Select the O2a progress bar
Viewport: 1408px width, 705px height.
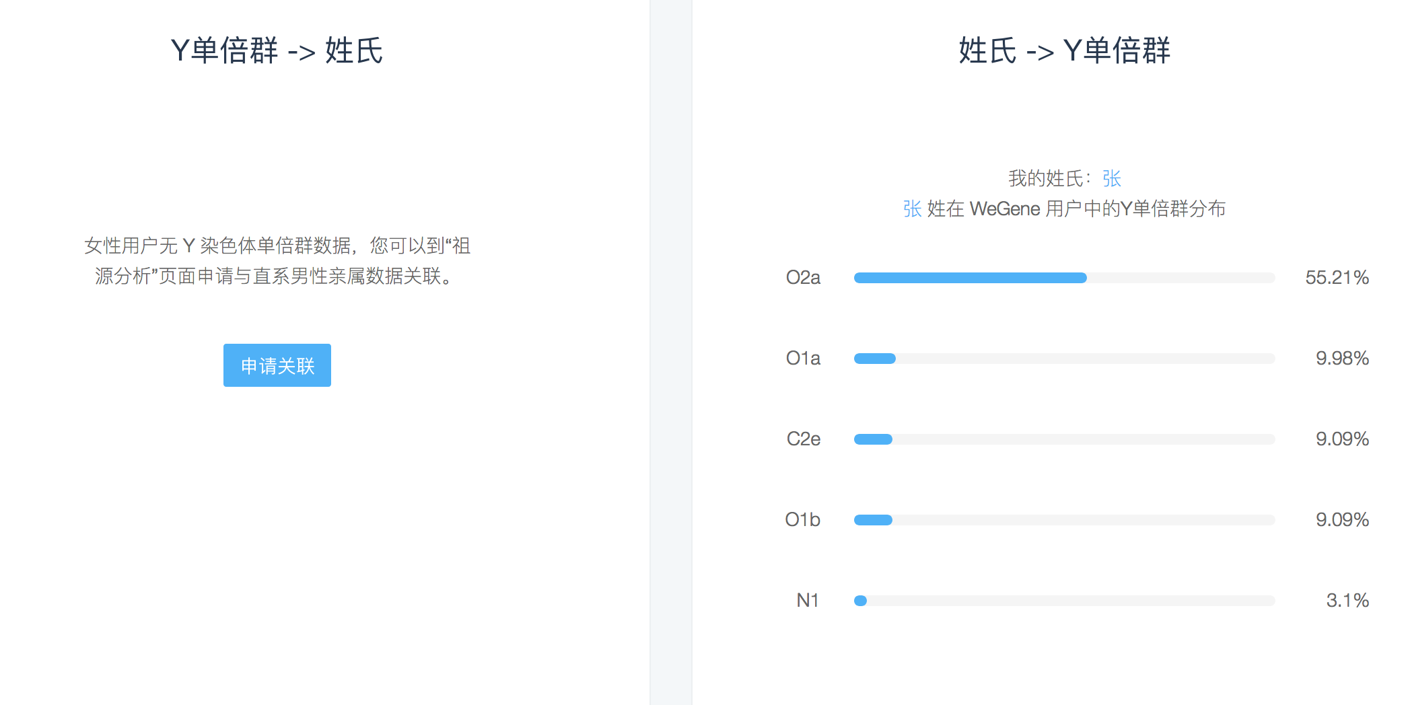click(x=1064, y=278)
